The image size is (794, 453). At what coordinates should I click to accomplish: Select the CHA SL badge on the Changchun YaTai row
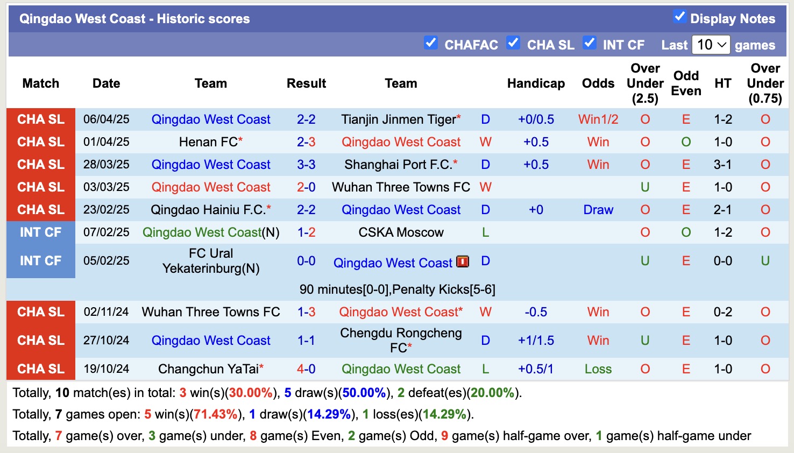(x=40, y=369)
